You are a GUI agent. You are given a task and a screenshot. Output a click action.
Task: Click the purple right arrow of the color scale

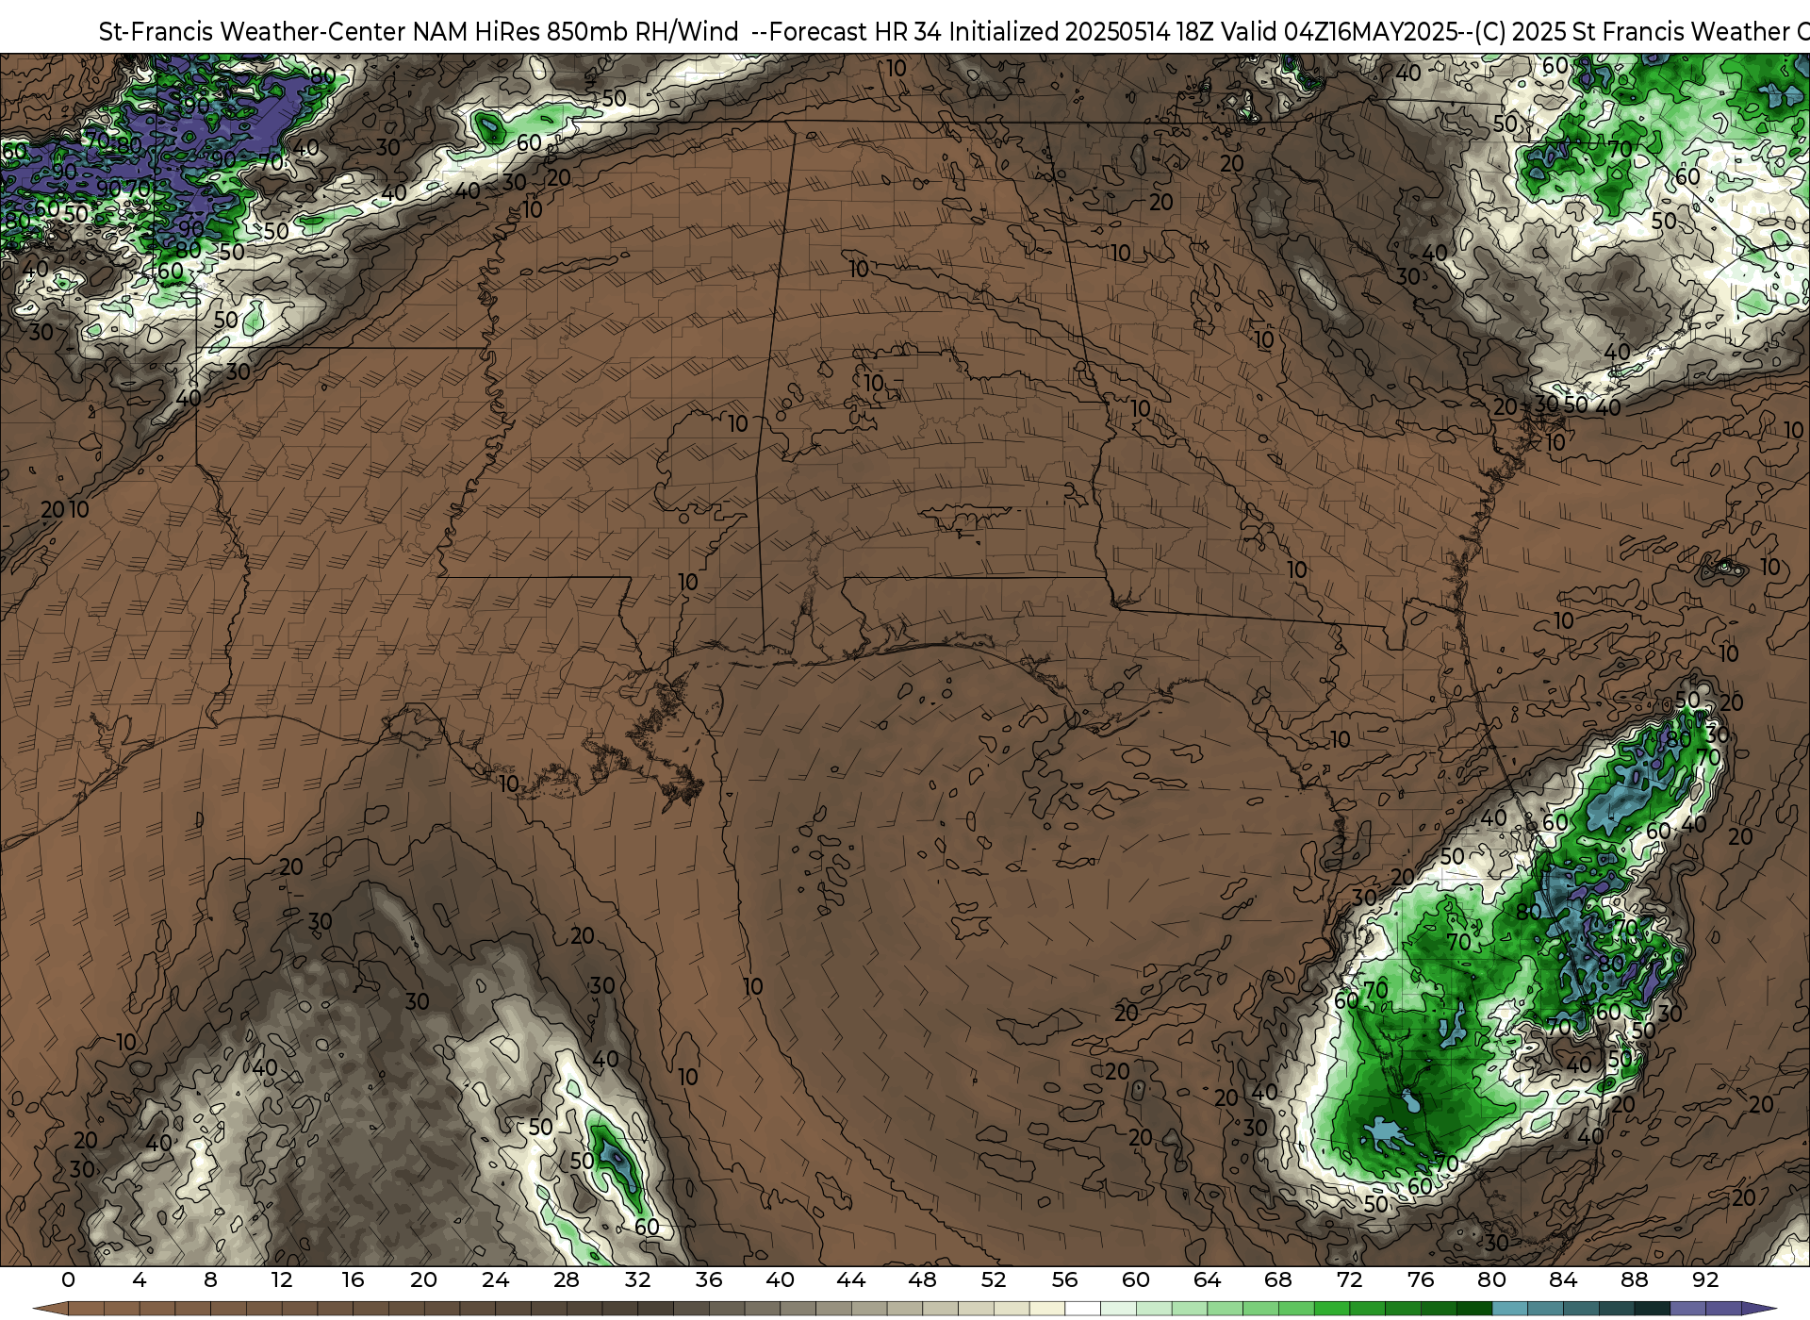pos(1758,1309)
